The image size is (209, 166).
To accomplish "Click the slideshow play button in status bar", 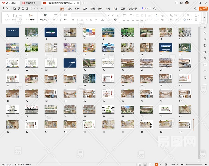I will coord(156,164).
